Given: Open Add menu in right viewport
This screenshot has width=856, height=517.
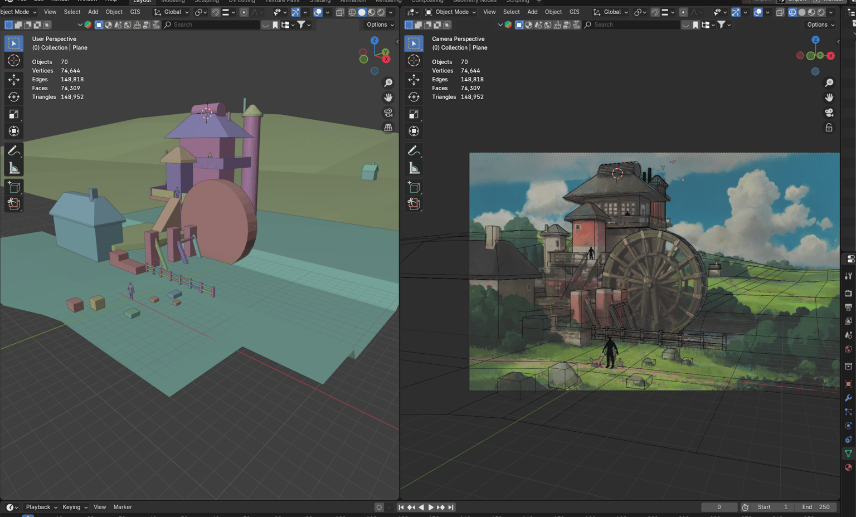Looking at the screenshot, I should click(532, 12).
